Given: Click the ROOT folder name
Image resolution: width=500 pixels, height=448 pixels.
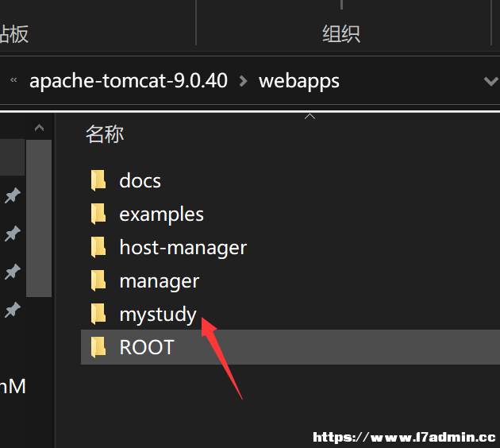Looking at the screenshot, I should click(x=147, y=347).
